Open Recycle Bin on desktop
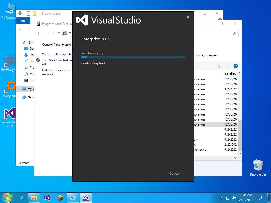Viewport: 271px width, 203px height. point(258,168)
